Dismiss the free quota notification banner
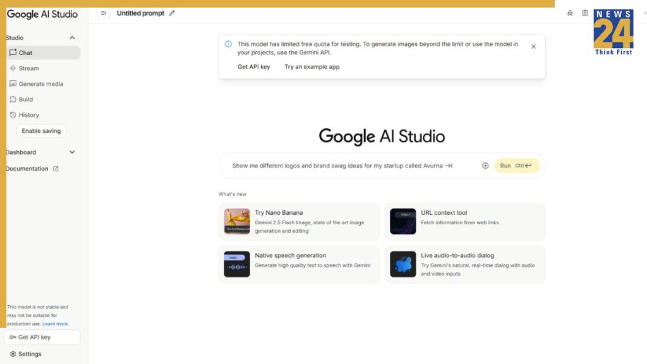Screen dimensions: 647x364 pos(533,47)
